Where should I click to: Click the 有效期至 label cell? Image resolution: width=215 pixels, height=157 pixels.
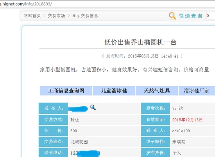tap(155, 120)
